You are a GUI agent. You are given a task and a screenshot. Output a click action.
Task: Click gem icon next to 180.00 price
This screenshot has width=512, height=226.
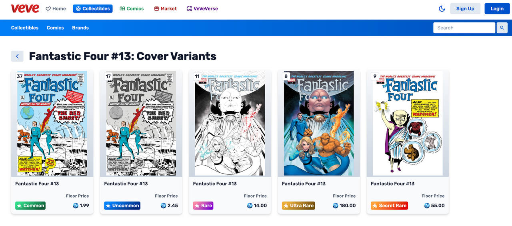336,206
